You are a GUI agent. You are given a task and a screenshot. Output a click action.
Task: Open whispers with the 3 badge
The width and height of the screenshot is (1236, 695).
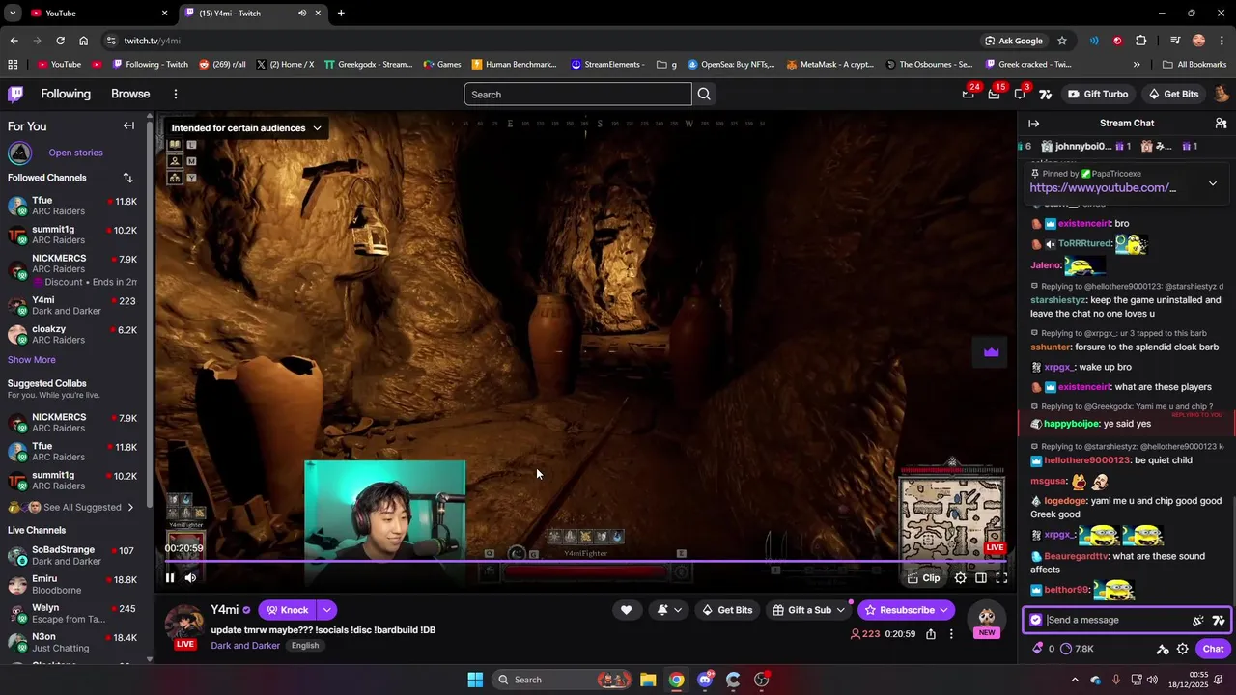coord(1020,94)
